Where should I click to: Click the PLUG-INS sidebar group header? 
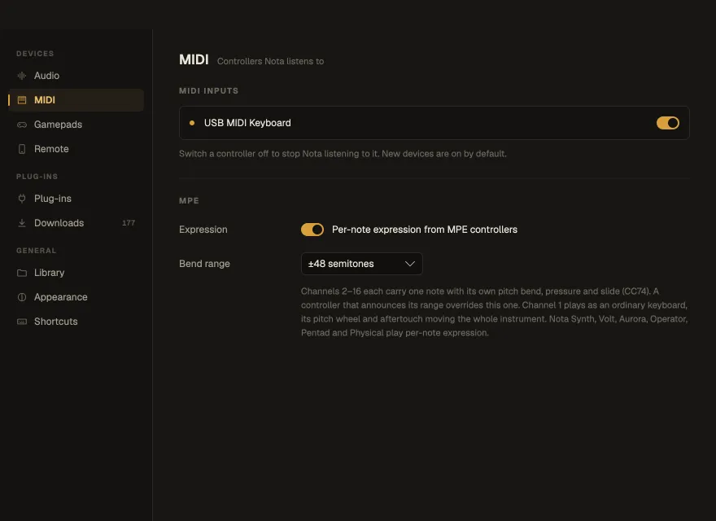(x=37, y=177)
